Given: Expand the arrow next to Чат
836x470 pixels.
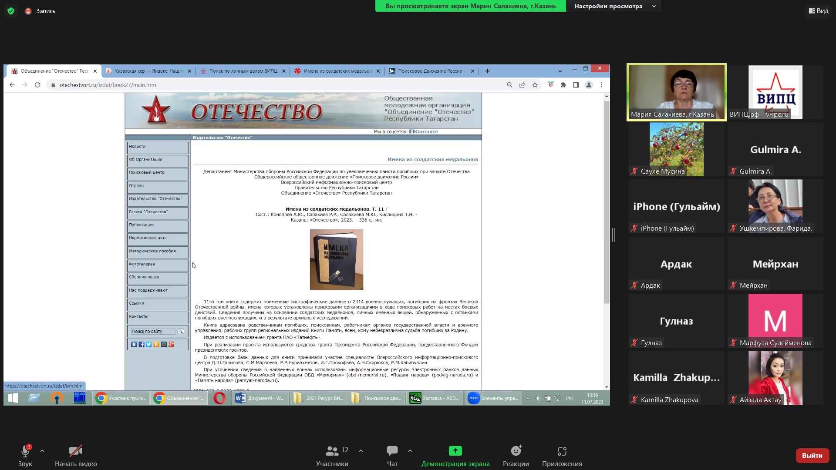Looking at the screenshot, I should 410,451.
